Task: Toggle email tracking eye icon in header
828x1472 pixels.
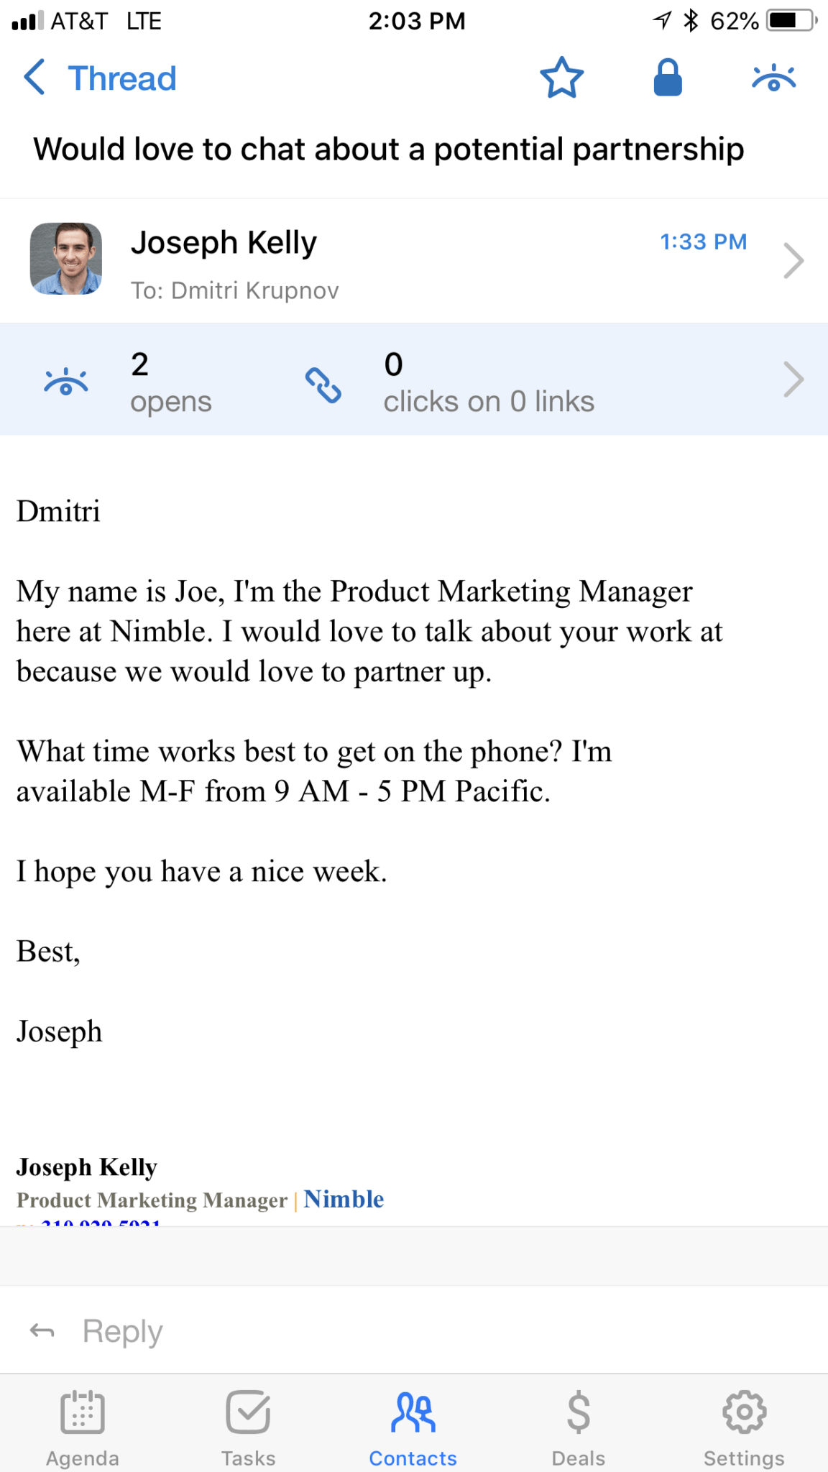Action: pyautogui.click(x=773, y=78)
